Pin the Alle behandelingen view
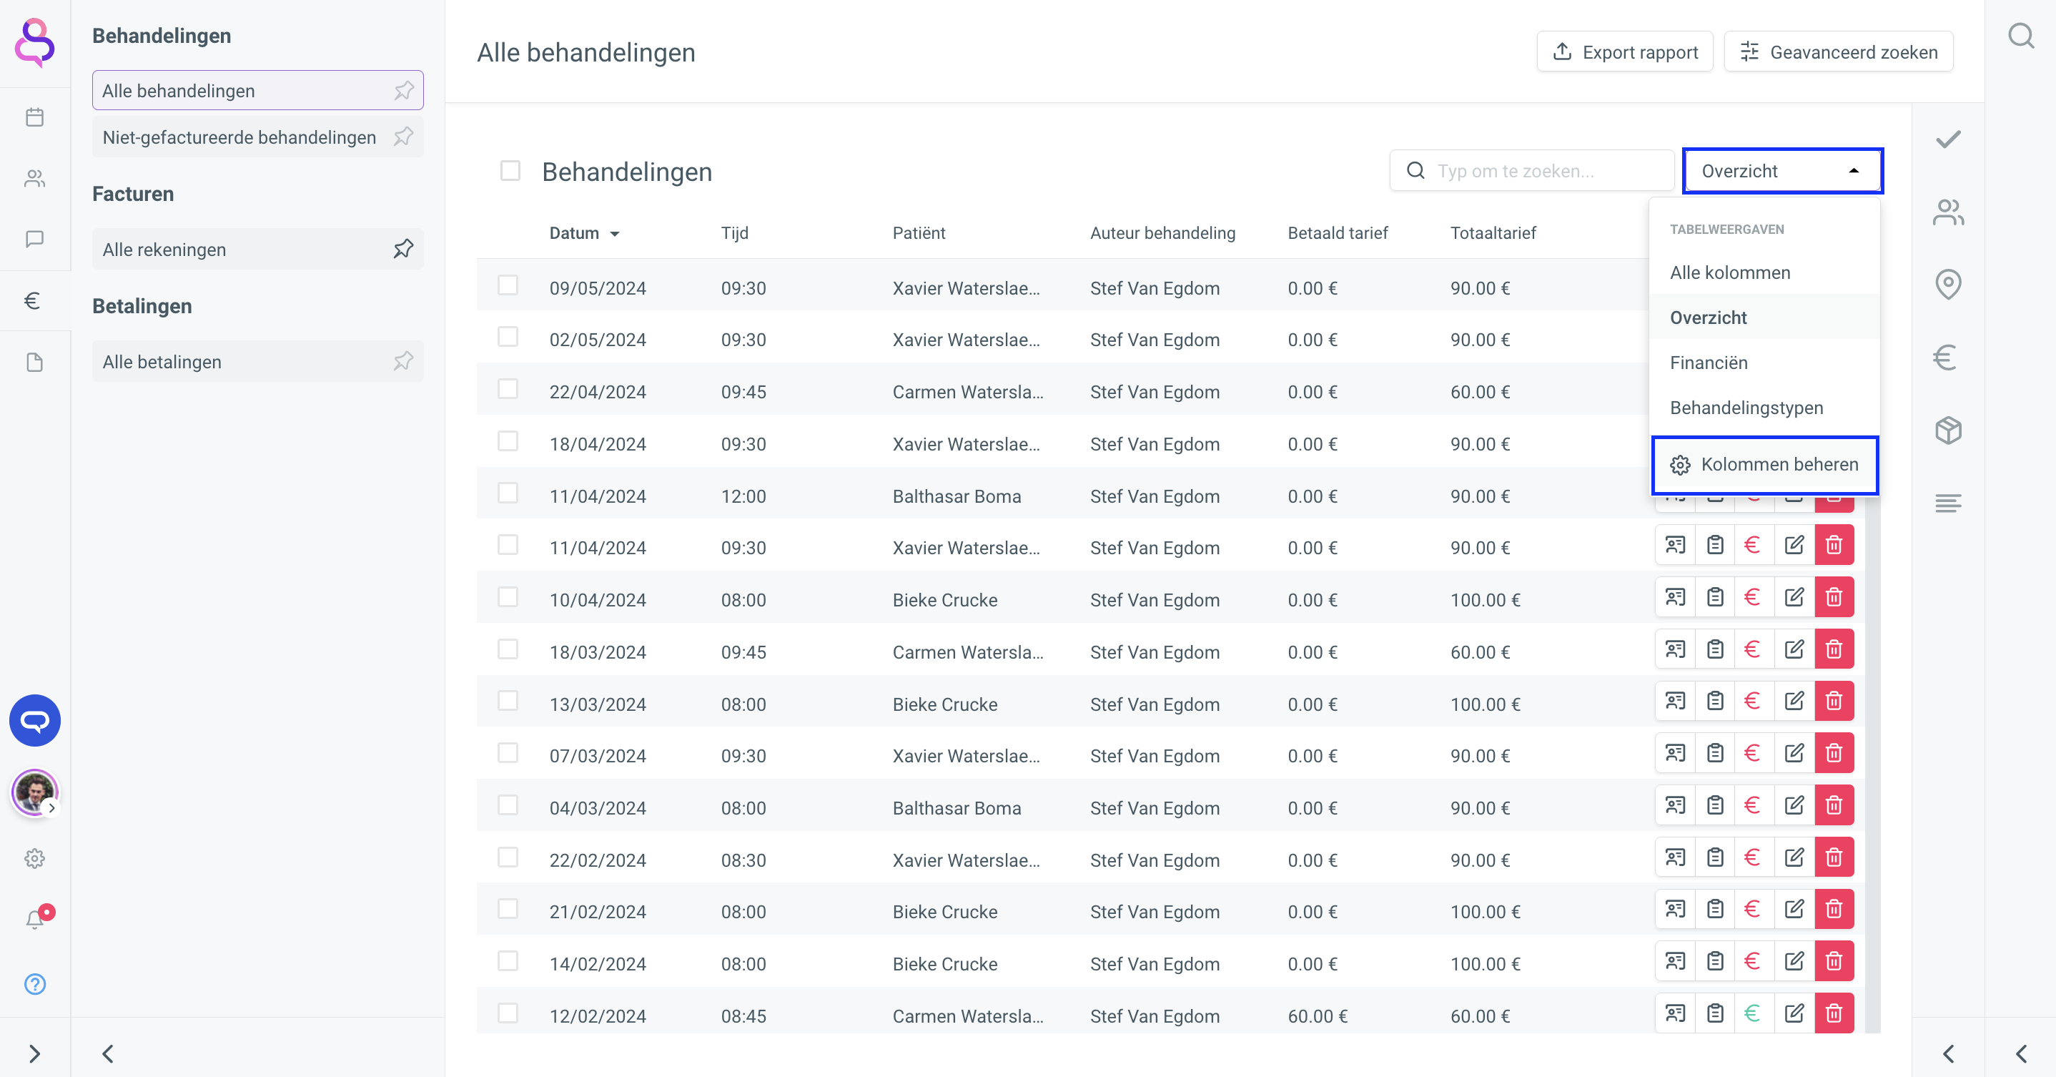2056x1077 pixels. coord(404,90)
